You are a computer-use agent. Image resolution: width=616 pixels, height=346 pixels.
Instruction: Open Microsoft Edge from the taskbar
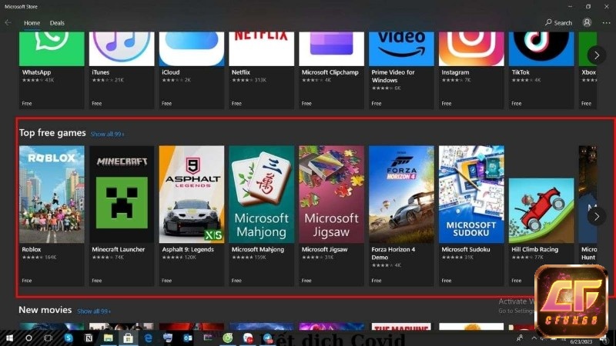click(x=148, y=338)
